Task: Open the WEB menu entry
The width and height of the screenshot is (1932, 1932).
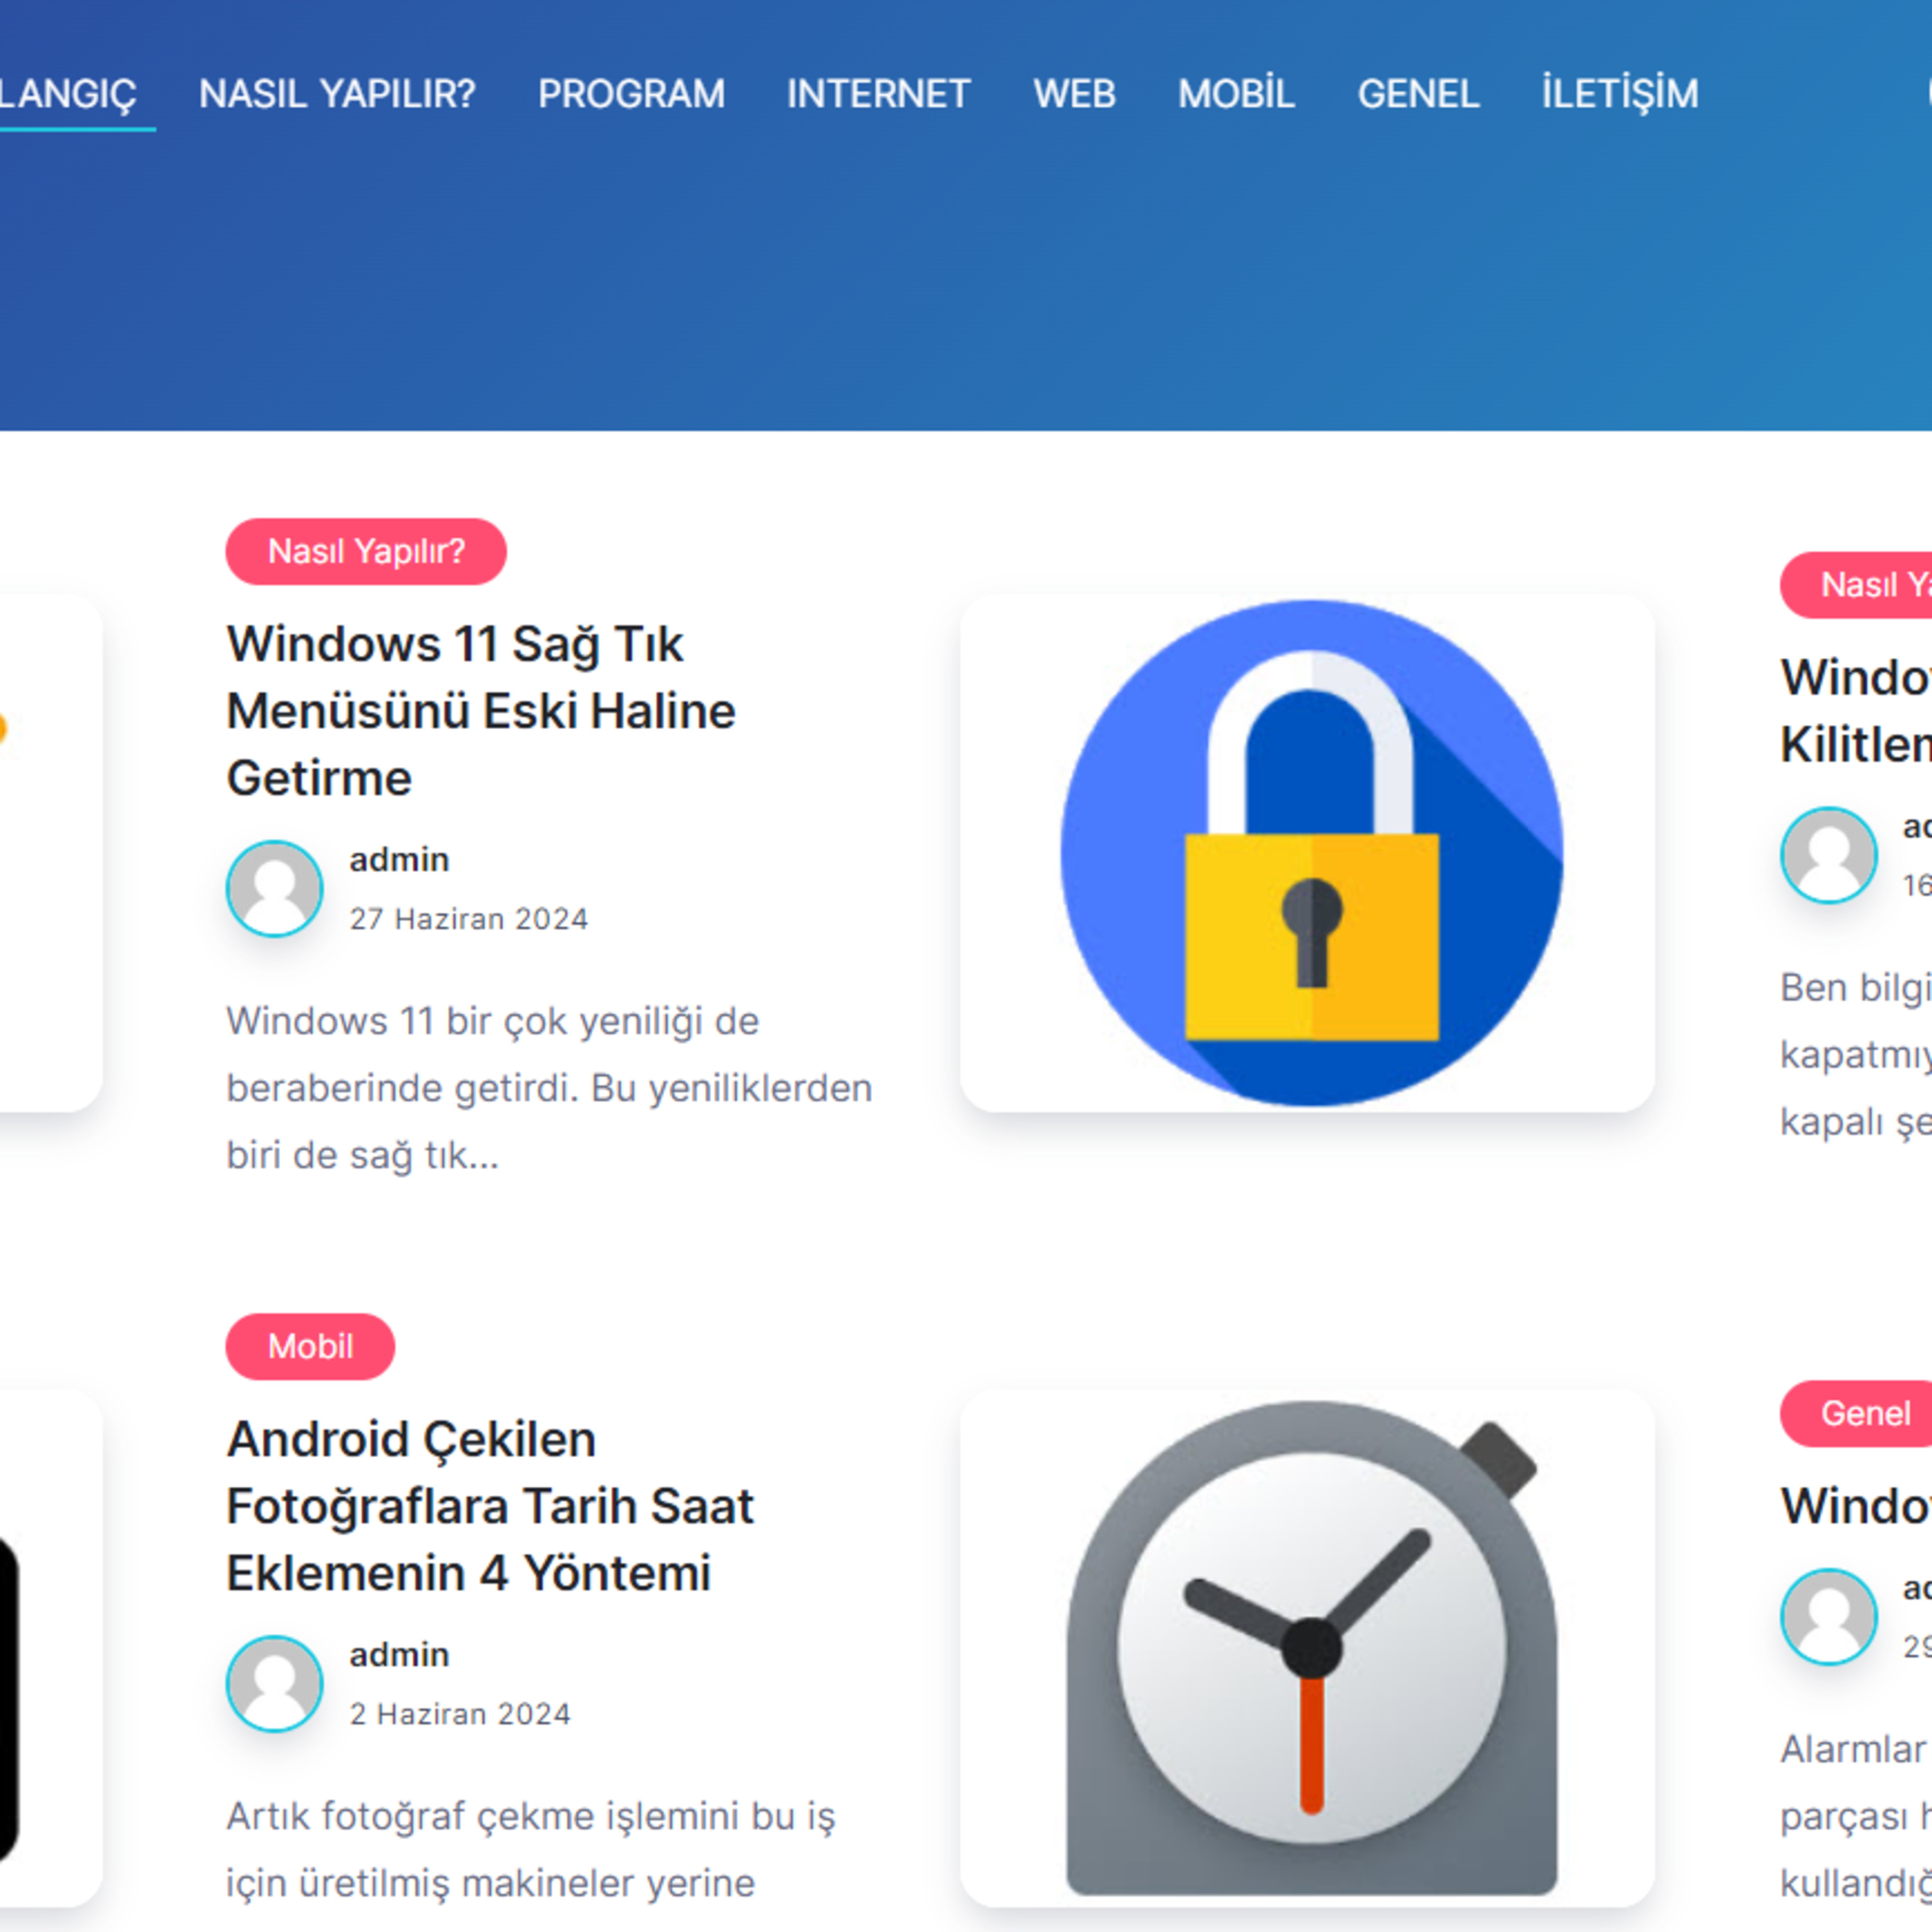Action: pyautogui.click(x=1074, y=94)
